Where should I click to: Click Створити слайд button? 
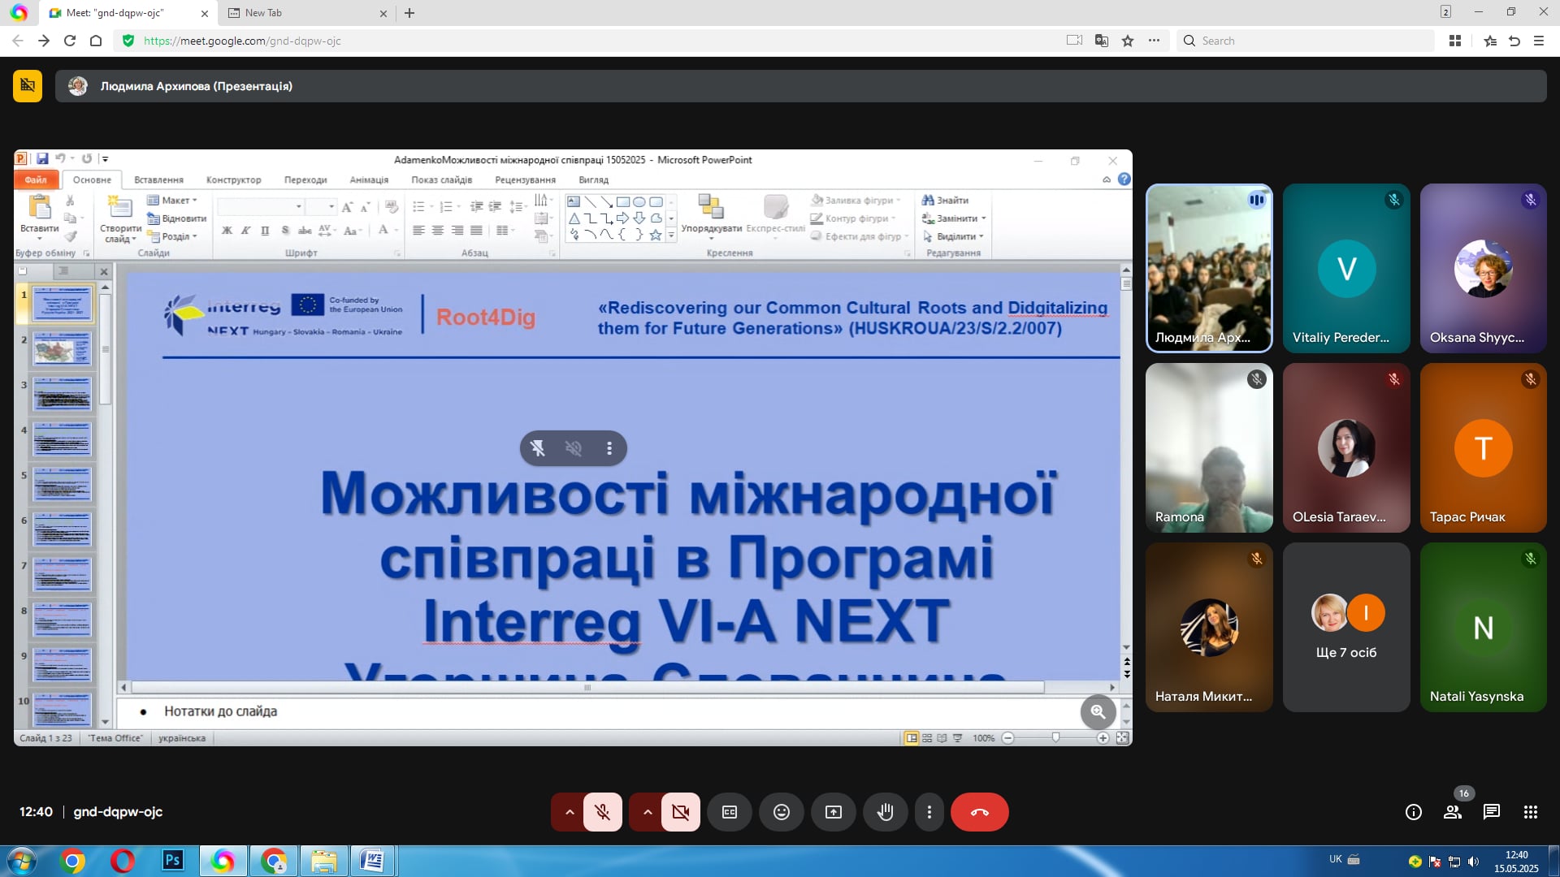coord(120,219)
